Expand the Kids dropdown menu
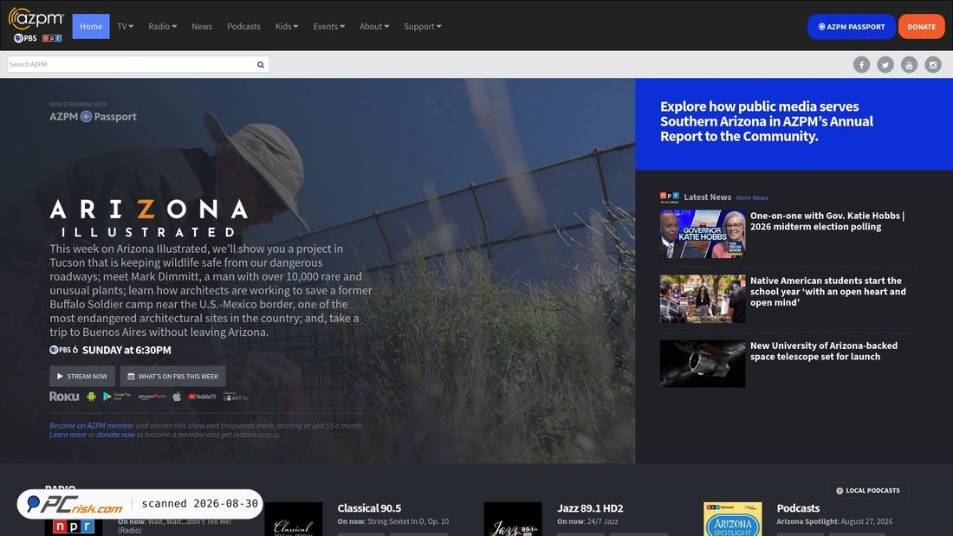953x536 pixels. tap(286, 26)
